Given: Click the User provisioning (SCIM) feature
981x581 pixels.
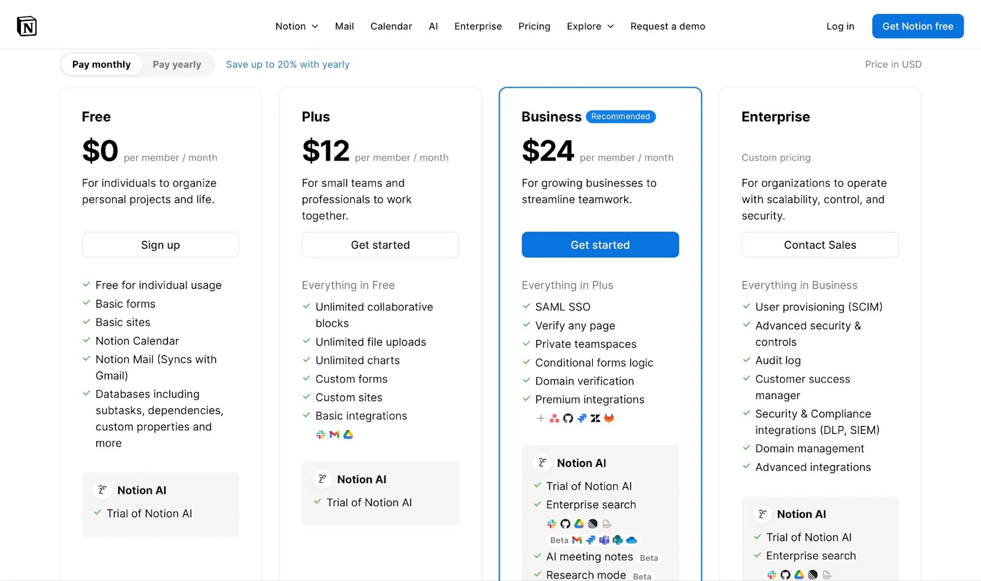Looking at the screenshot, I should pyautogui.click(x=819, y=307).
